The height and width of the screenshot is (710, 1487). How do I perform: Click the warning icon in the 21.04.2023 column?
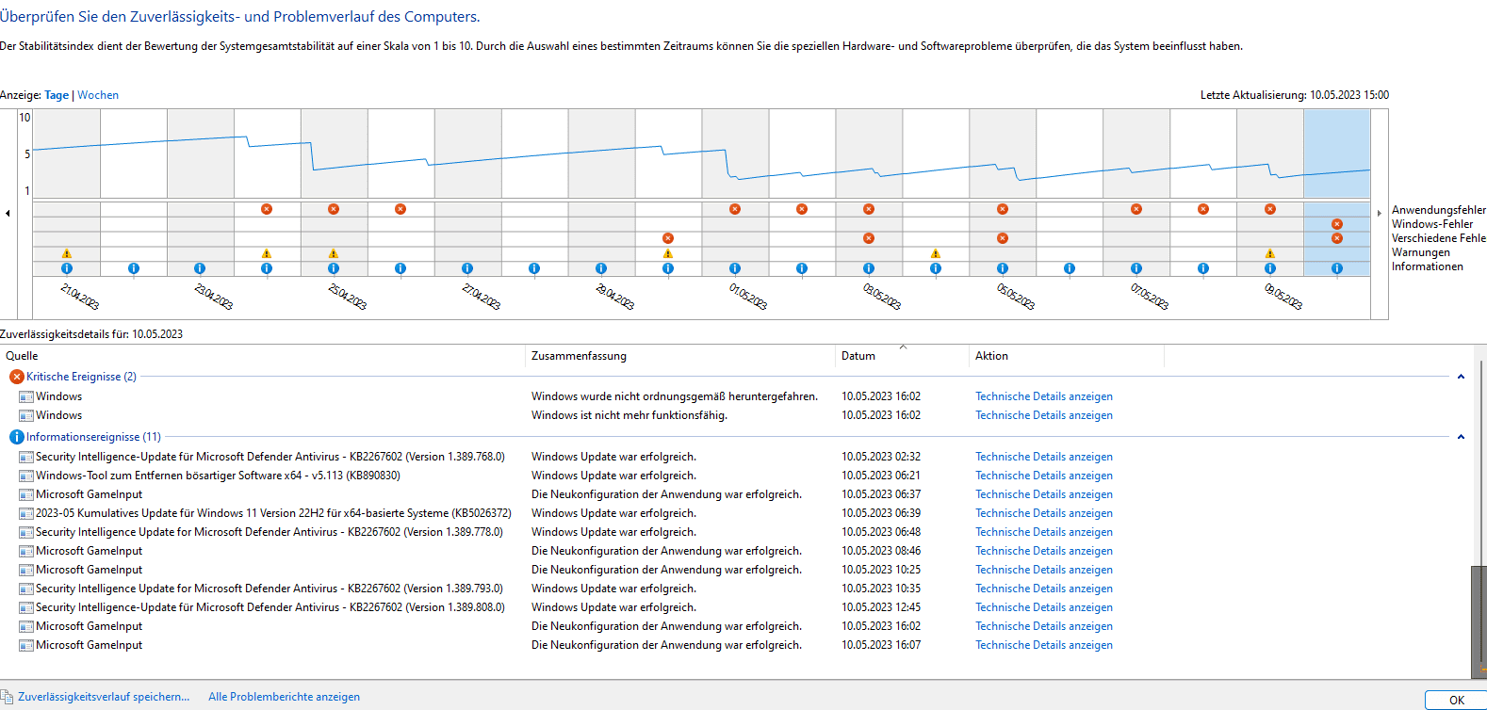(67, 253)
